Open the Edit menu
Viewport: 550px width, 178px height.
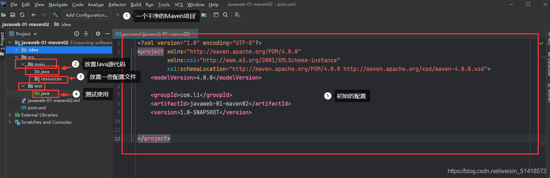tap(26, 5)
